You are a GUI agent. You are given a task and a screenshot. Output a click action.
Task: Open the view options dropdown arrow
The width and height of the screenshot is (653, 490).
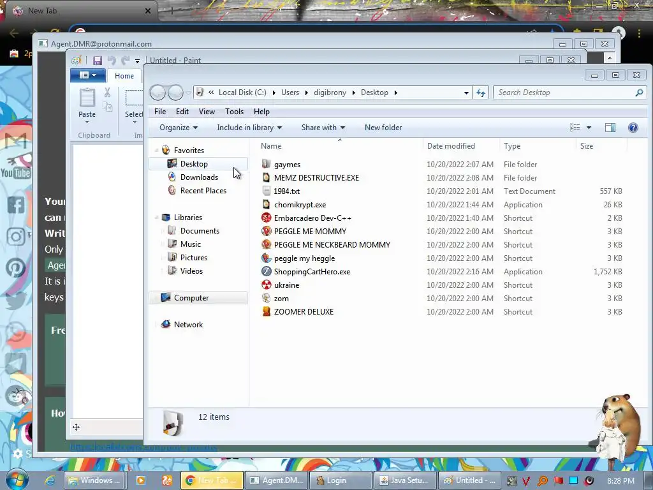point(589,128)
